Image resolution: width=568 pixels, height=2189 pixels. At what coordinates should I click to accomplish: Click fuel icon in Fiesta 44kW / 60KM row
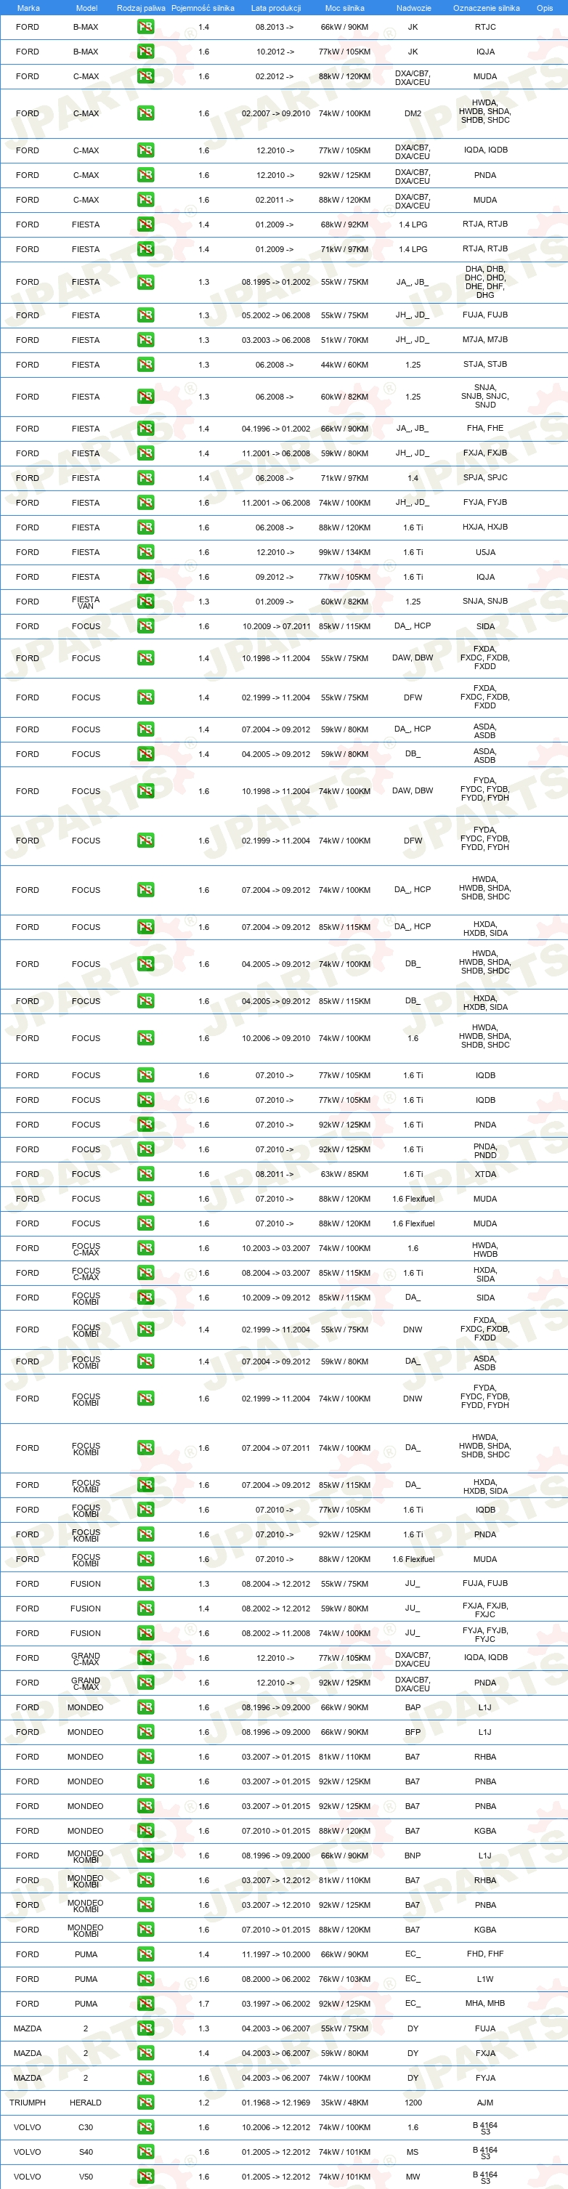coord(145,365)
